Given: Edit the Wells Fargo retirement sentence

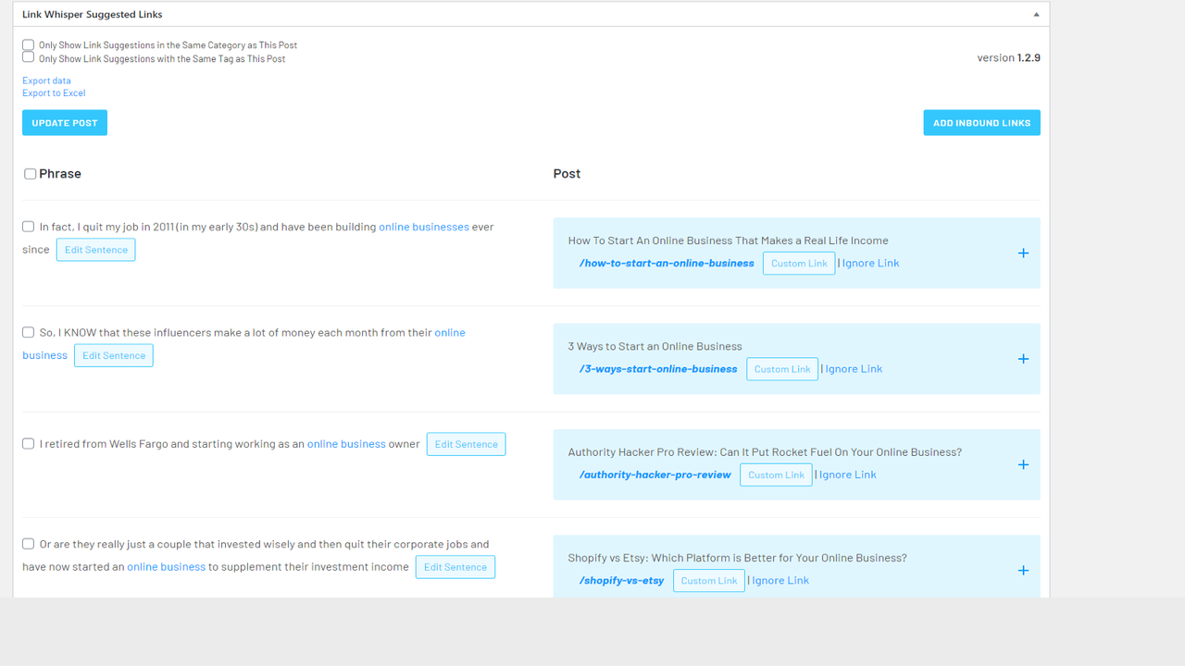Looking at the screenshot, I should (x=466, y=444).
